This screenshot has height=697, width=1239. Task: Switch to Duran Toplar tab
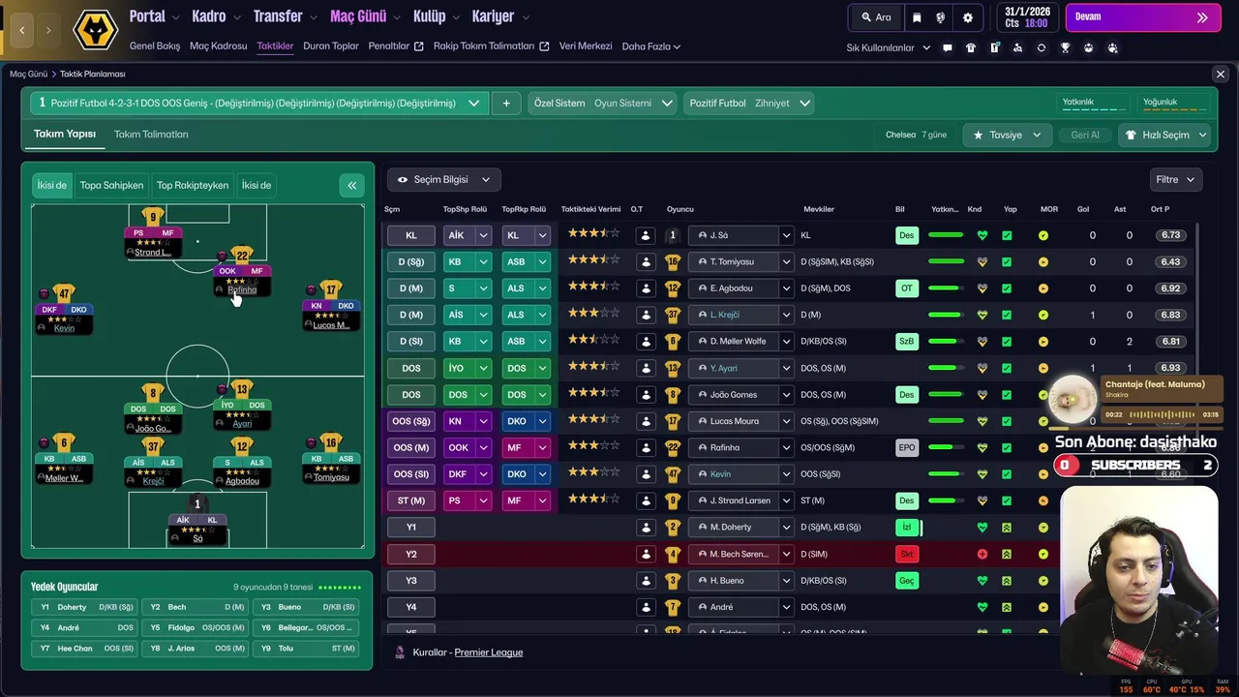point(331,45)
